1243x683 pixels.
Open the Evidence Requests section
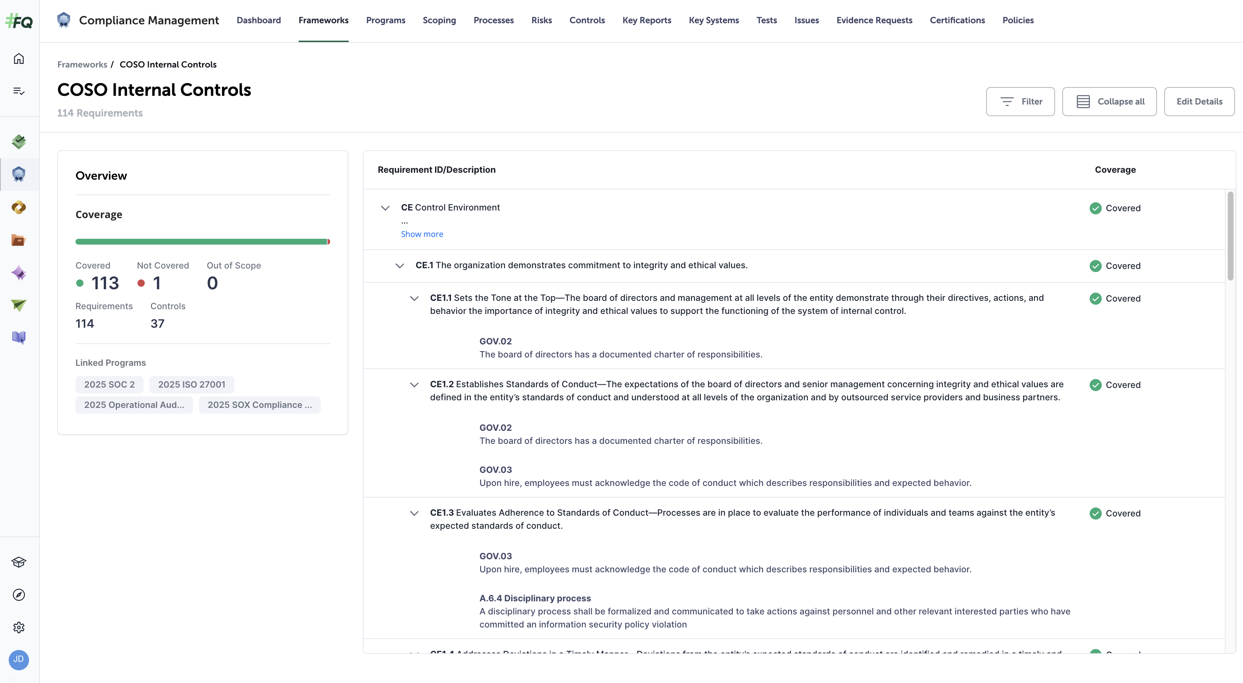tap(874, 20)
